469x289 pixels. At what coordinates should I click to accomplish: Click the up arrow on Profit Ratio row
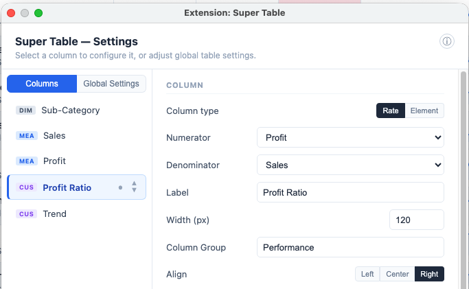click(x=134, y=183)
